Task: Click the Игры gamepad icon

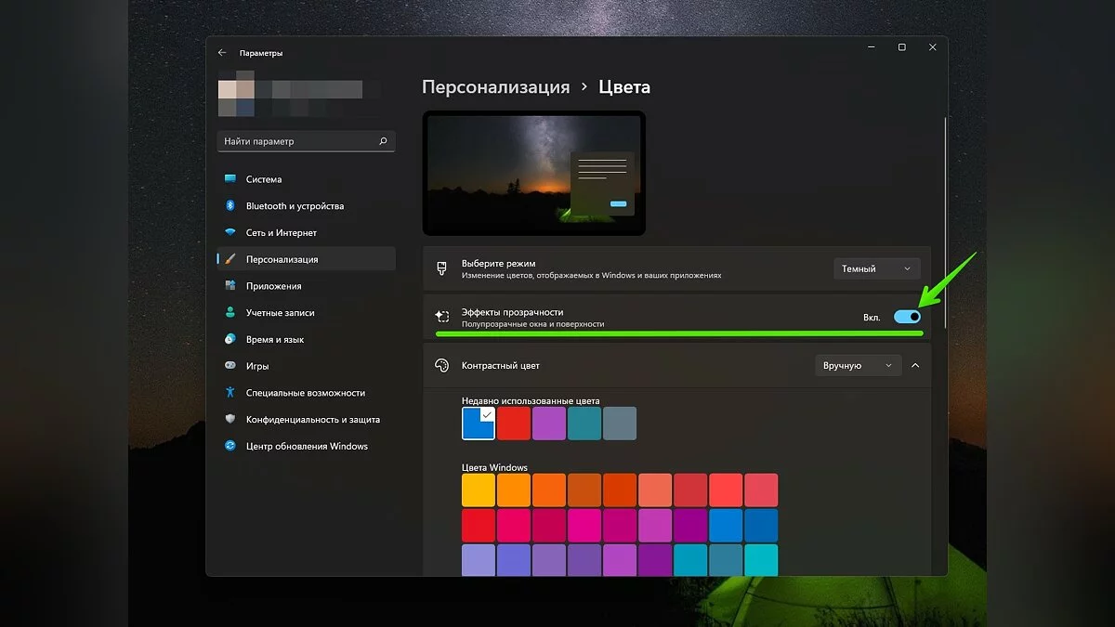Action: tap(230, 366)
